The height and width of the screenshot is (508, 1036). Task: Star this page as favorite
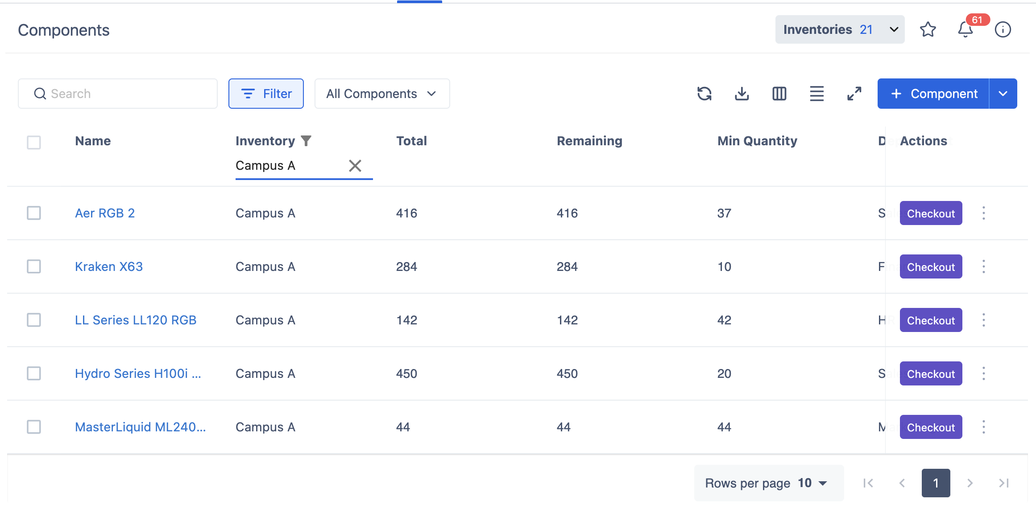tap(928, 29)
